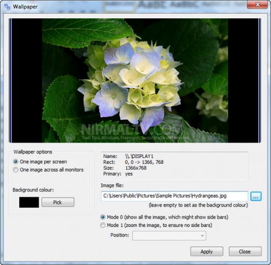Click the Close button at bottom

(245, 252)
